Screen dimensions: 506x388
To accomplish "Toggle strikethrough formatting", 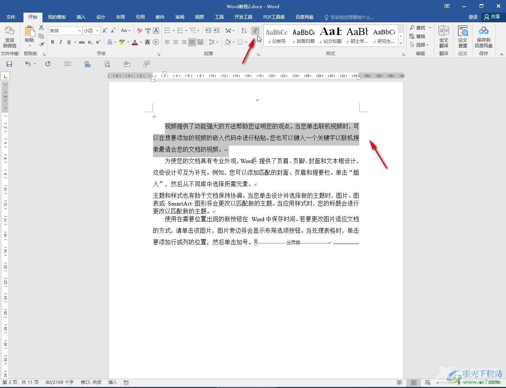I will point(82,42).
